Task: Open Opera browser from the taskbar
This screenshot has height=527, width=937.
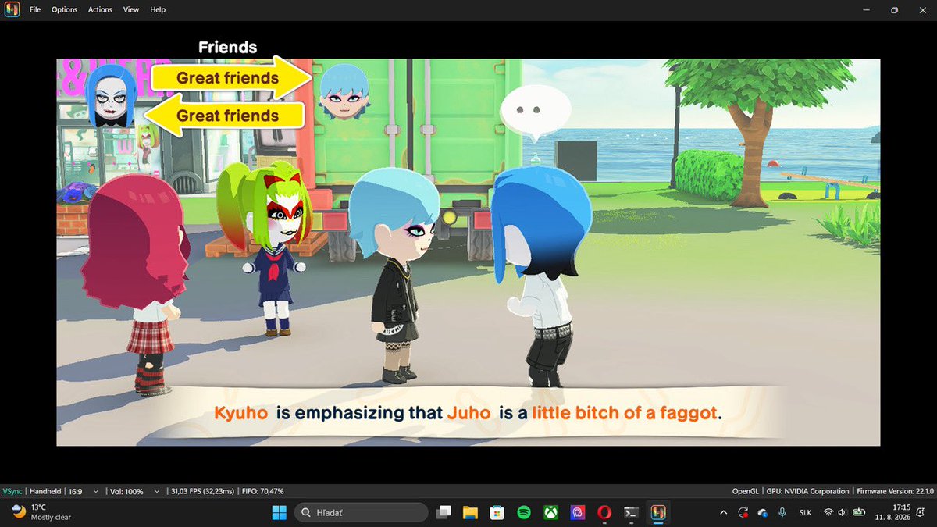Action: [x=604, y=512]
